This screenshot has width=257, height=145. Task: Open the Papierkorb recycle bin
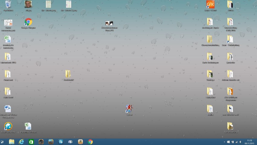point(8,5)
